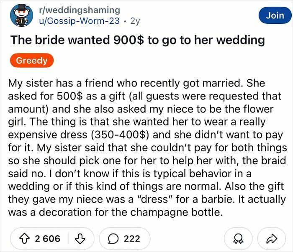293x252 pixels.
Task: Join the weddingshaming community
Action: click(275, 15)
